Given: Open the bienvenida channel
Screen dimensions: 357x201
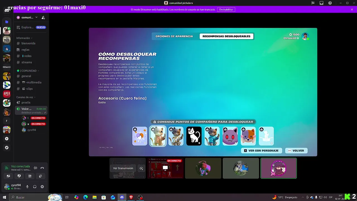Looking at the screenshot, I should point(31,43).
